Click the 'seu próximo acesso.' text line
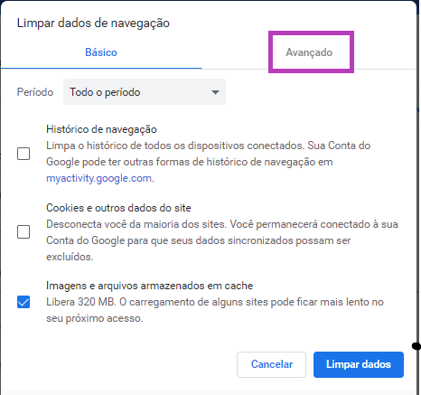The width and height of the screenshot is (421, 395). pyautogui.click(x=95, y=318)
